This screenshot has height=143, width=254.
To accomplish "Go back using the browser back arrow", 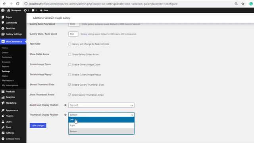I will tap(4, 4).
